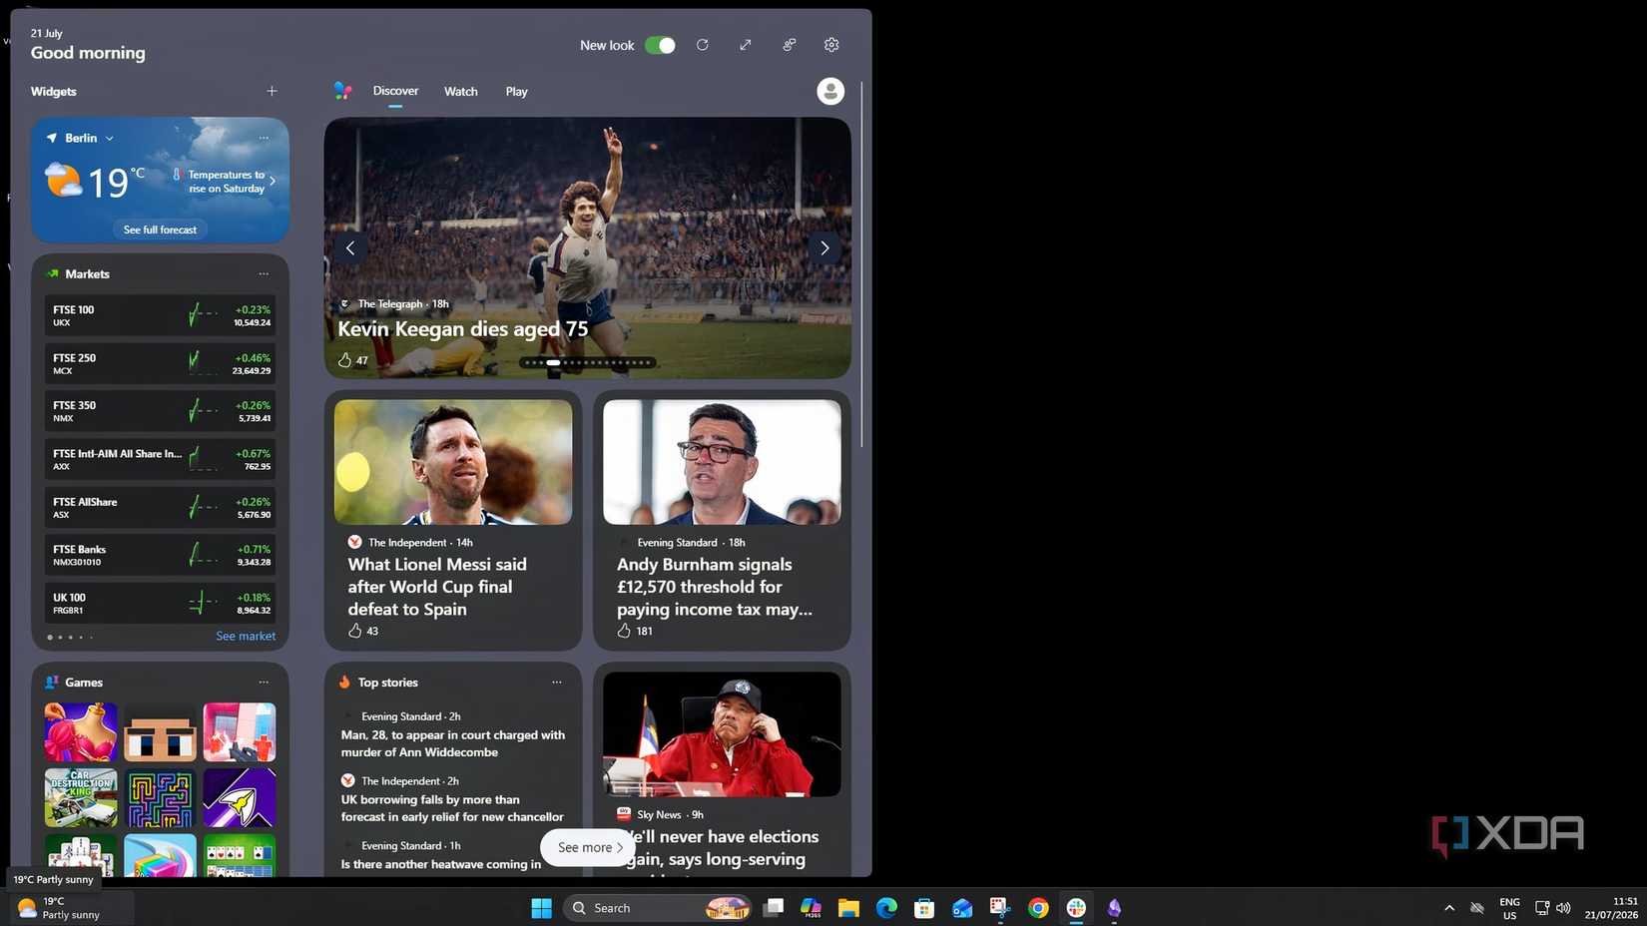Screen dimensions: 1647x926
Task: Open widgets settings gear
Action: coord(831,45)
